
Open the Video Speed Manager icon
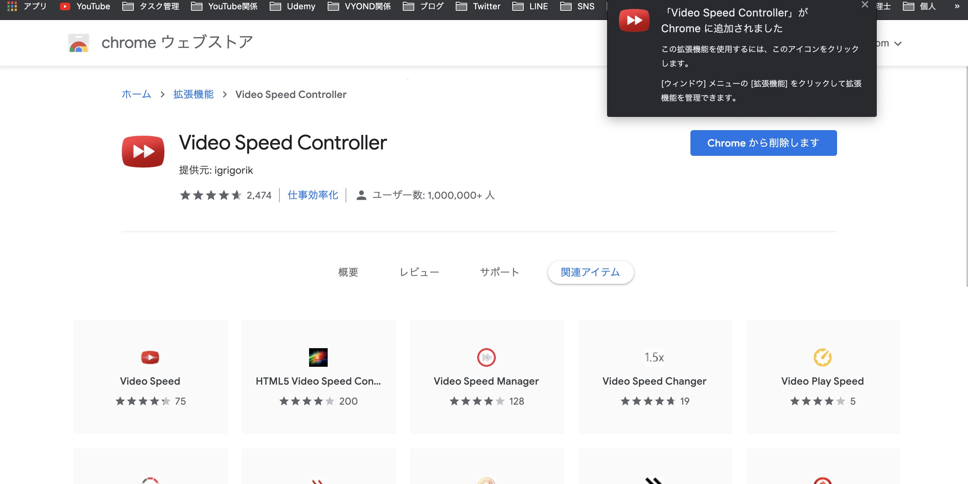point(486,357)
